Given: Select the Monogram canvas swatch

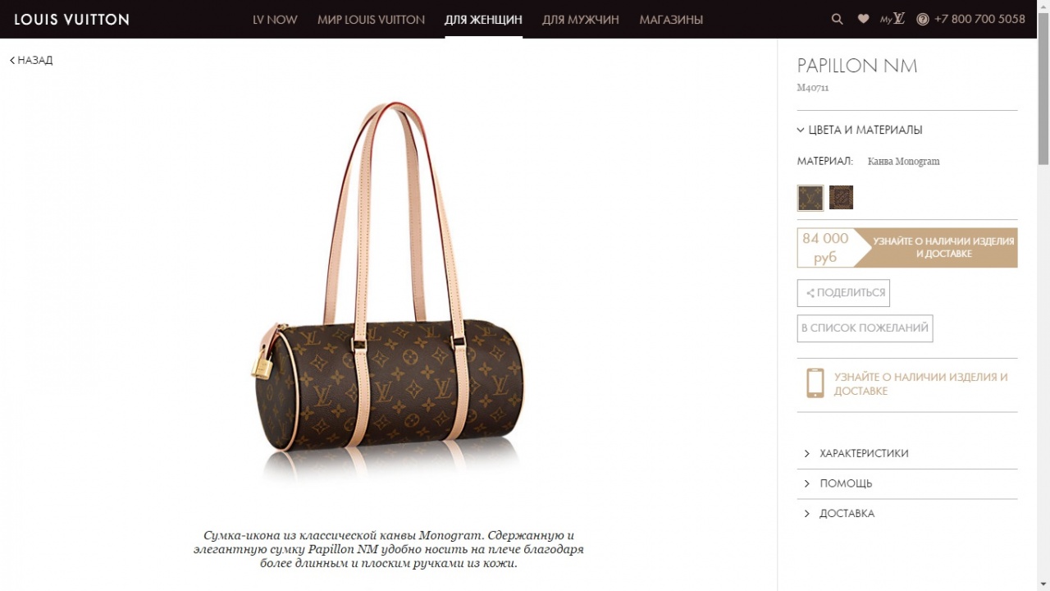Looking at the screenshot, I should (810, 198).
